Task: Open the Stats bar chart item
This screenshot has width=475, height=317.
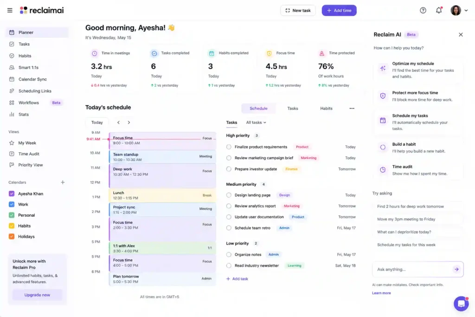Action: 23,114
